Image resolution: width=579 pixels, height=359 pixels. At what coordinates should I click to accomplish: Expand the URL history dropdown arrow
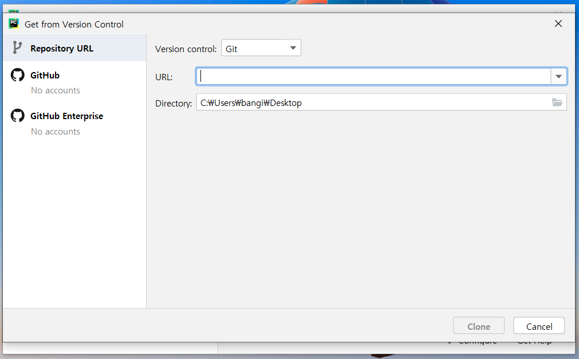click(x=559, y=77)
